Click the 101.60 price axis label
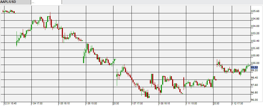This screenshot has width=263, height=108. click(x=255, y=48)
